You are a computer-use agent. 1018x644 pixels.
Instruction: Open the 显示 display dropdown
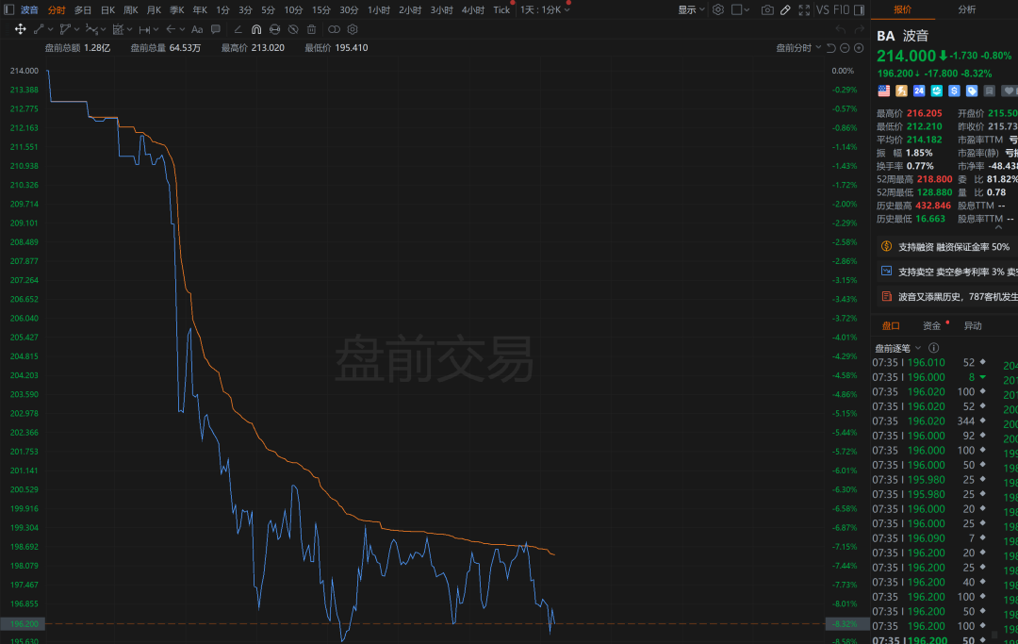[692, 9]
